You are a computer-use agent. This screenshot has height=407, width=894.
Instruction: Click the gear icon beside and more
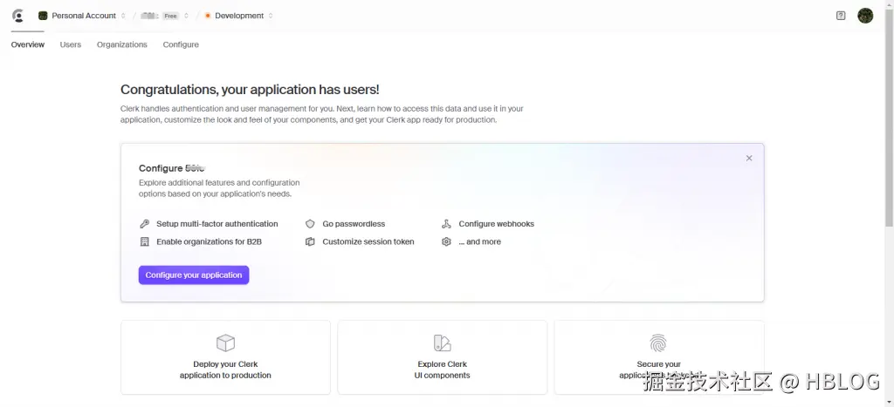[446, 241]
